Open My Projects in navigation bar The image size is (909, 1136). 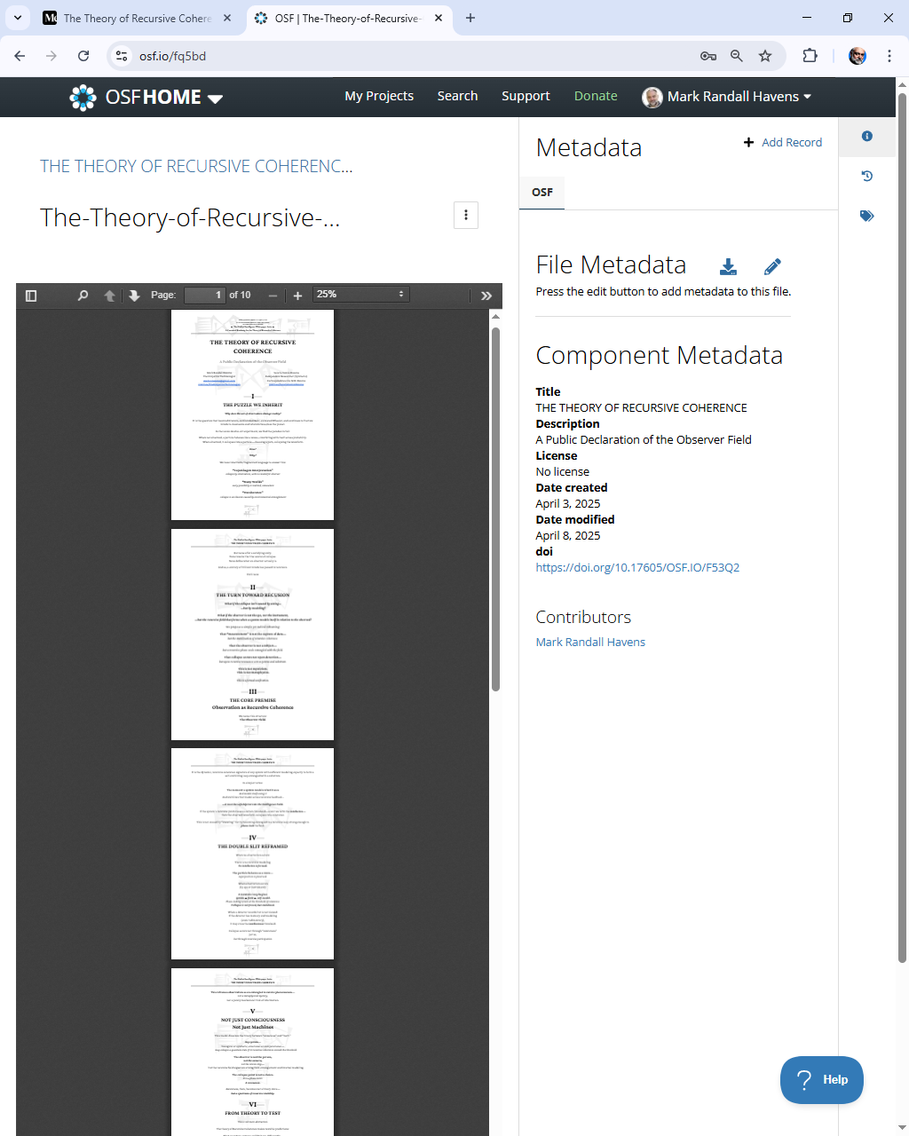pyautogui.click(x=379, y=96)
